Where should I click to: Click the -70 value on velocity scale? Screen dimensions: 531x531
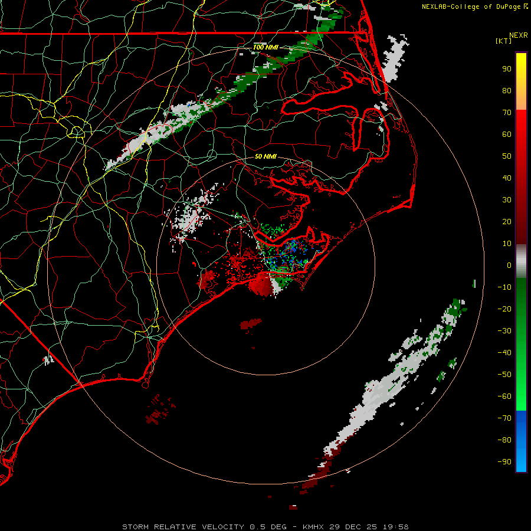(x=504, y=418)
